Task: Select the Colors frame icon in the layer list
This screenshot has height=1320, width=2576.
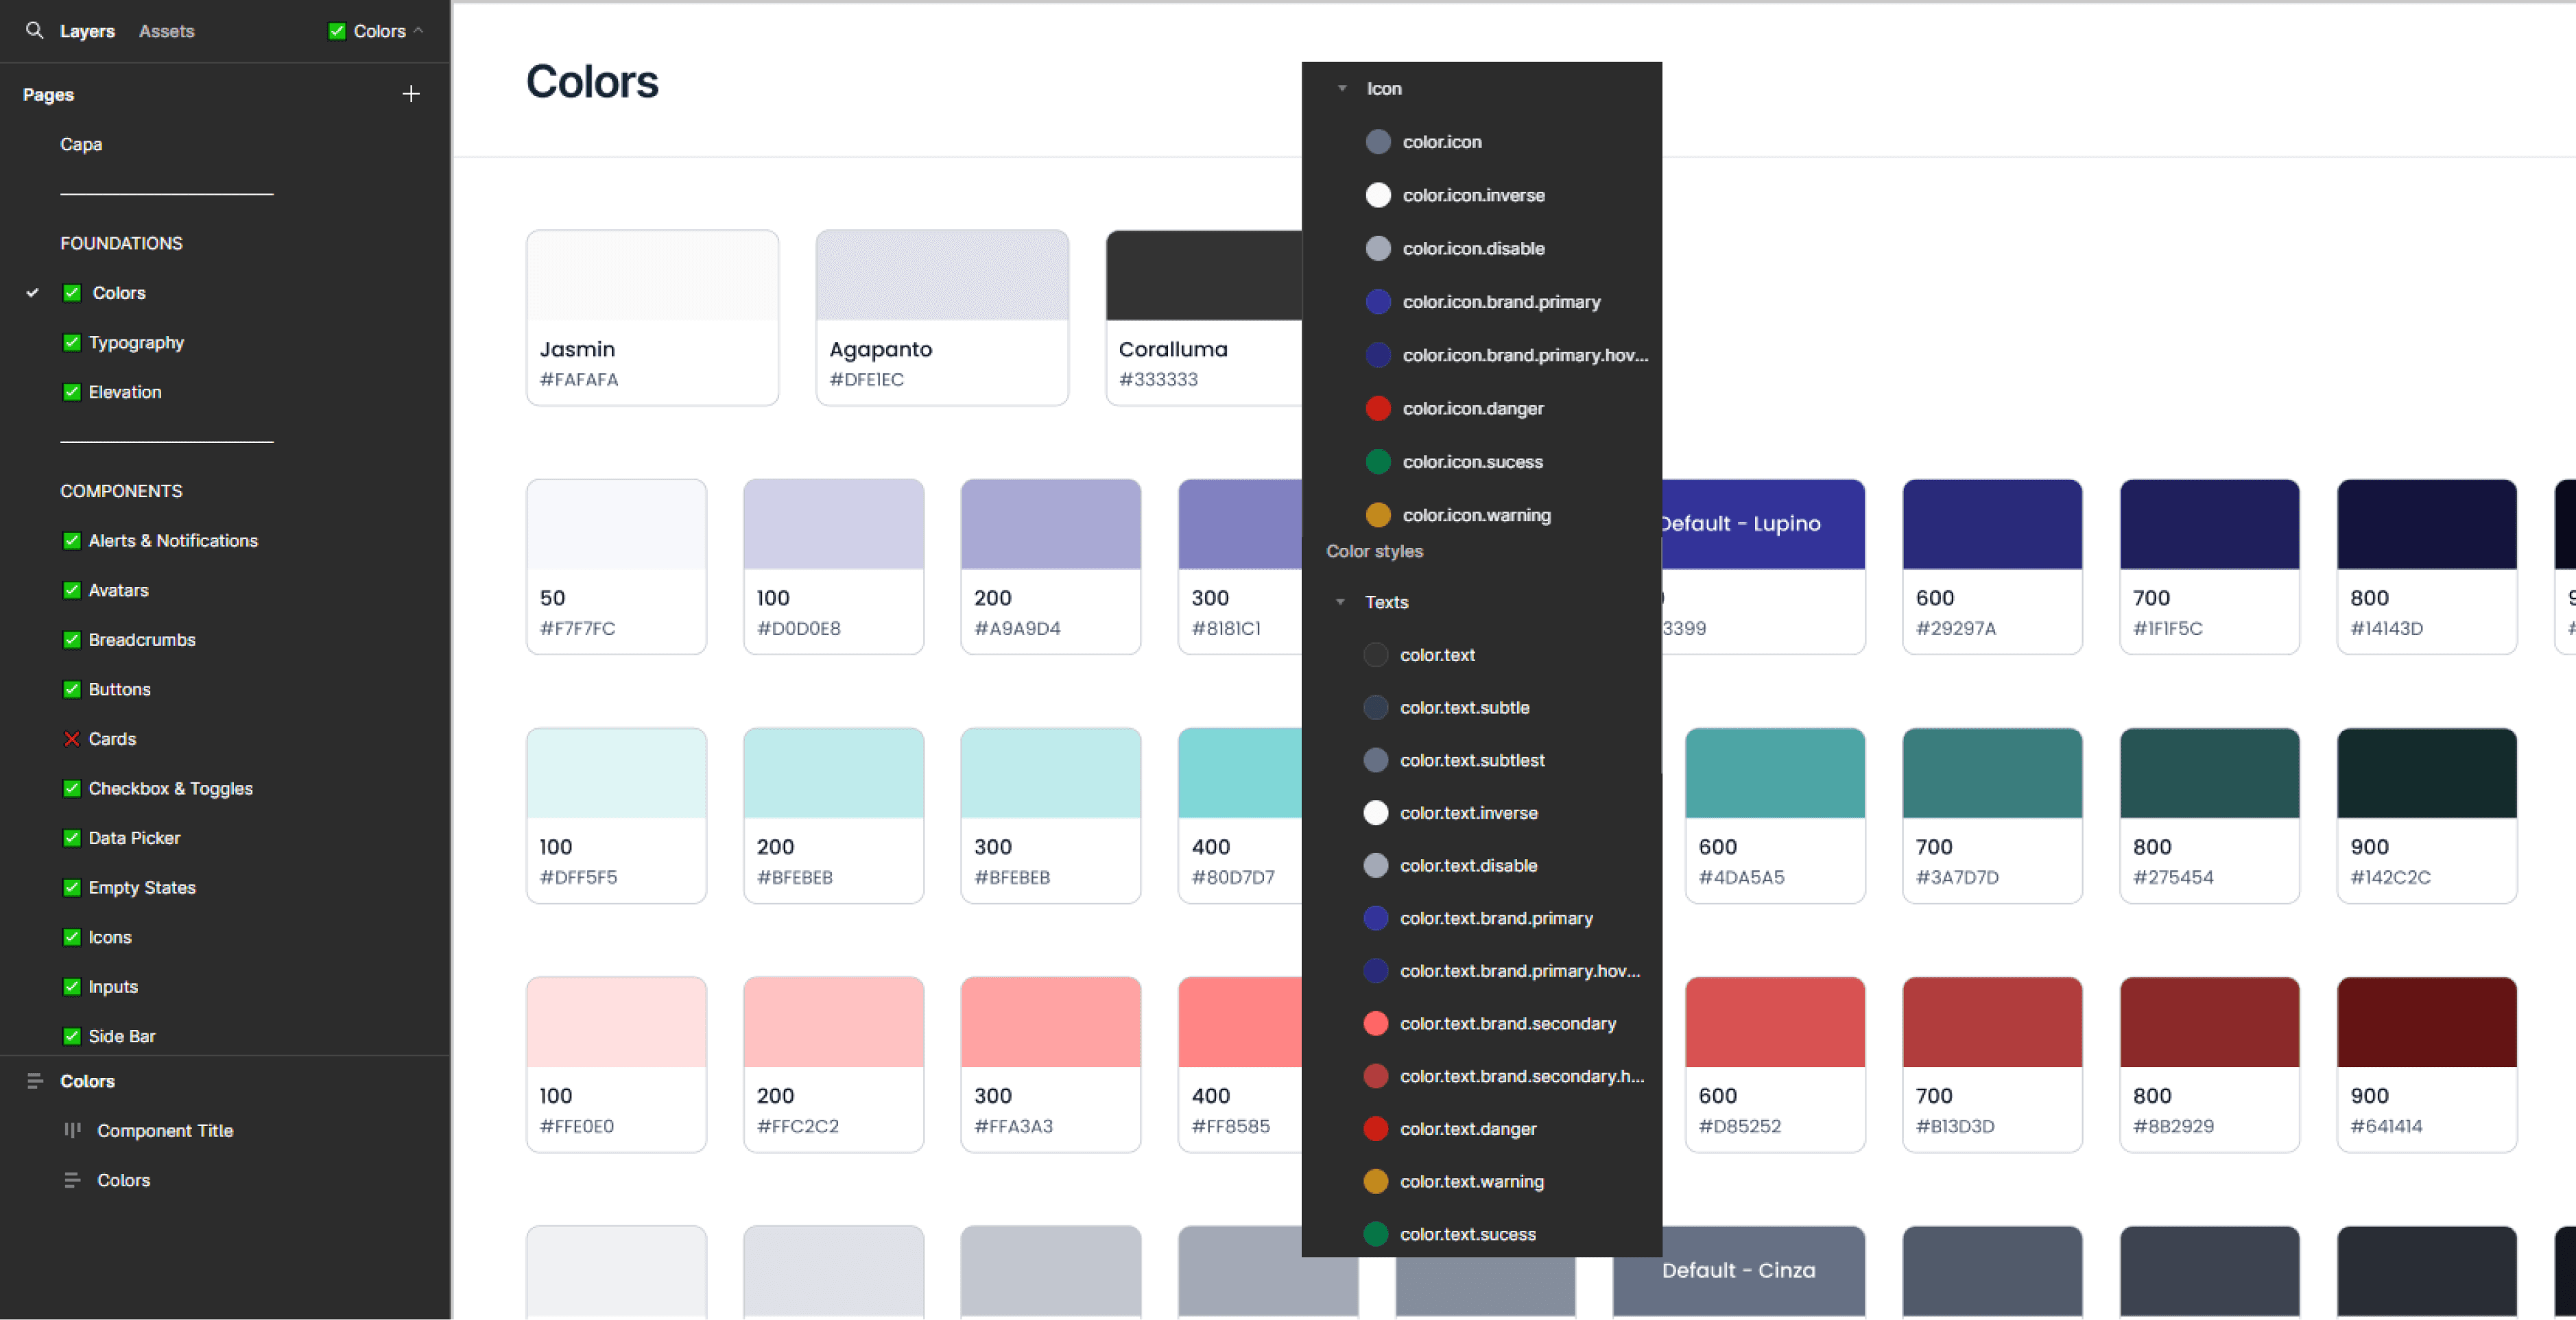Action: point(35,1081)
